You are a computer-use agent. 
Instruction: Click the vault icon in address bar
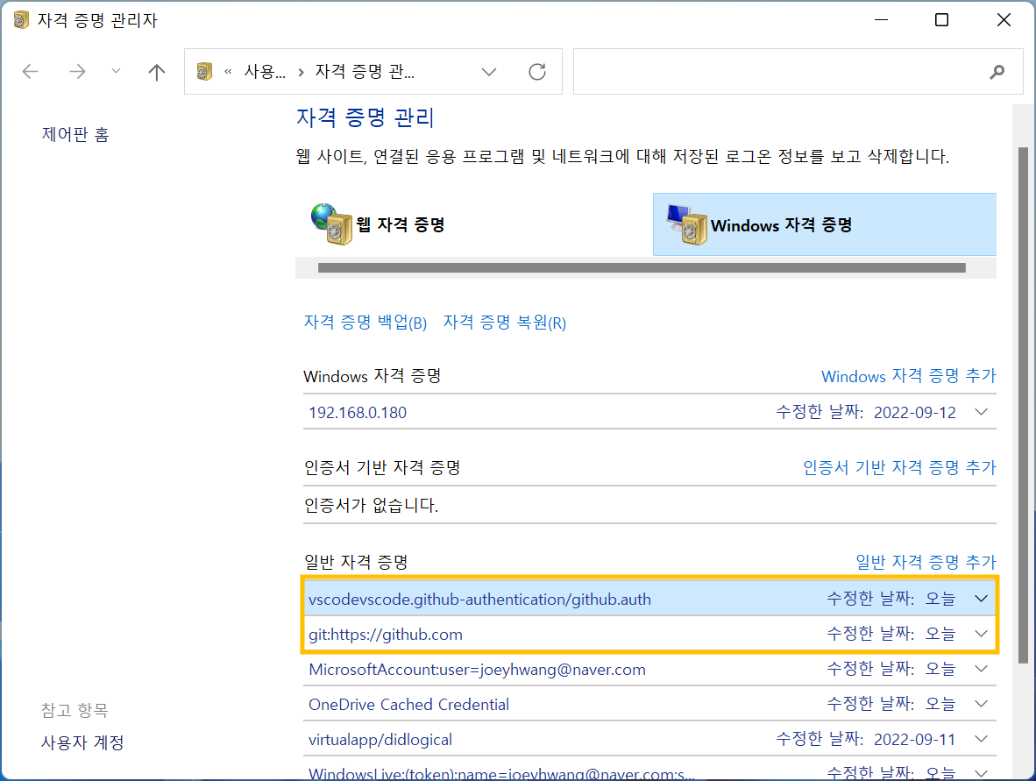pyautogui.click(x=204, y=71)
